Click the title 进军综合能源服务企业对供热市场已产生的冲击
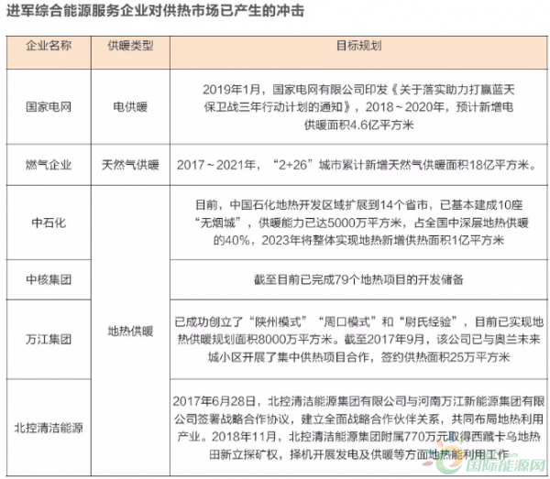 156,12
